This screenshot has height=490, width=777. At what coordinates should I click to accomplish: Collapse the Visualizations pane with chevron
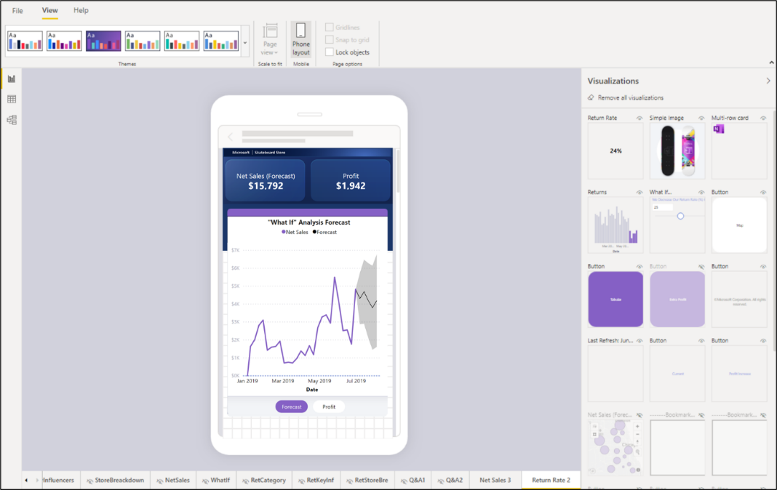(x=768, y=81)
